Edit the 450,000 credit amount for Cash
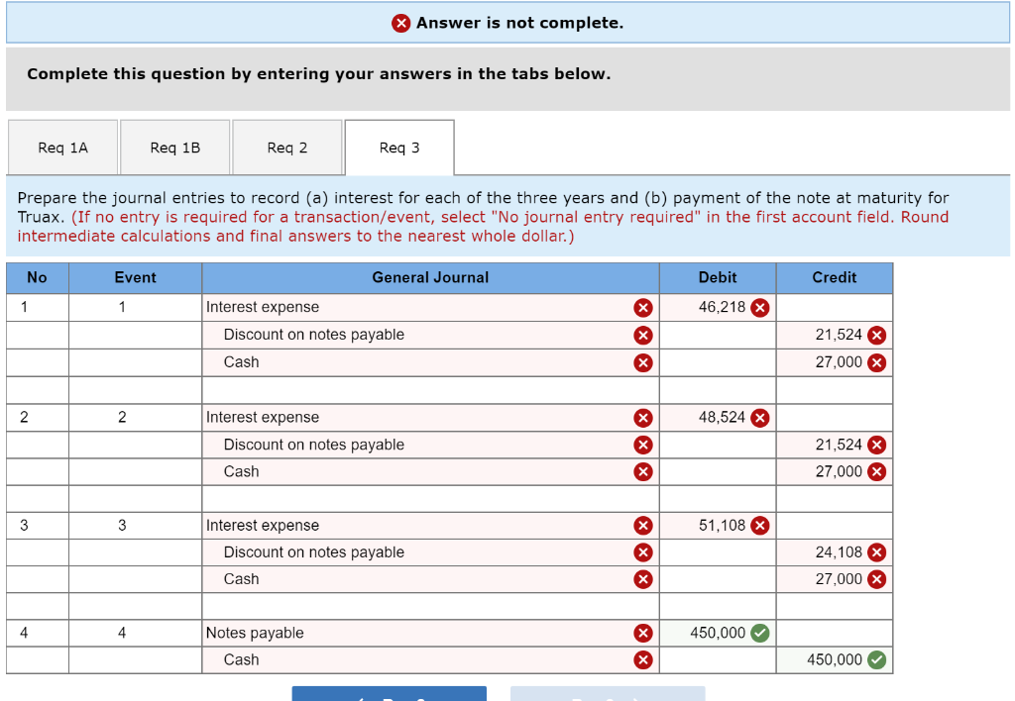 click(x=835, y=660)
